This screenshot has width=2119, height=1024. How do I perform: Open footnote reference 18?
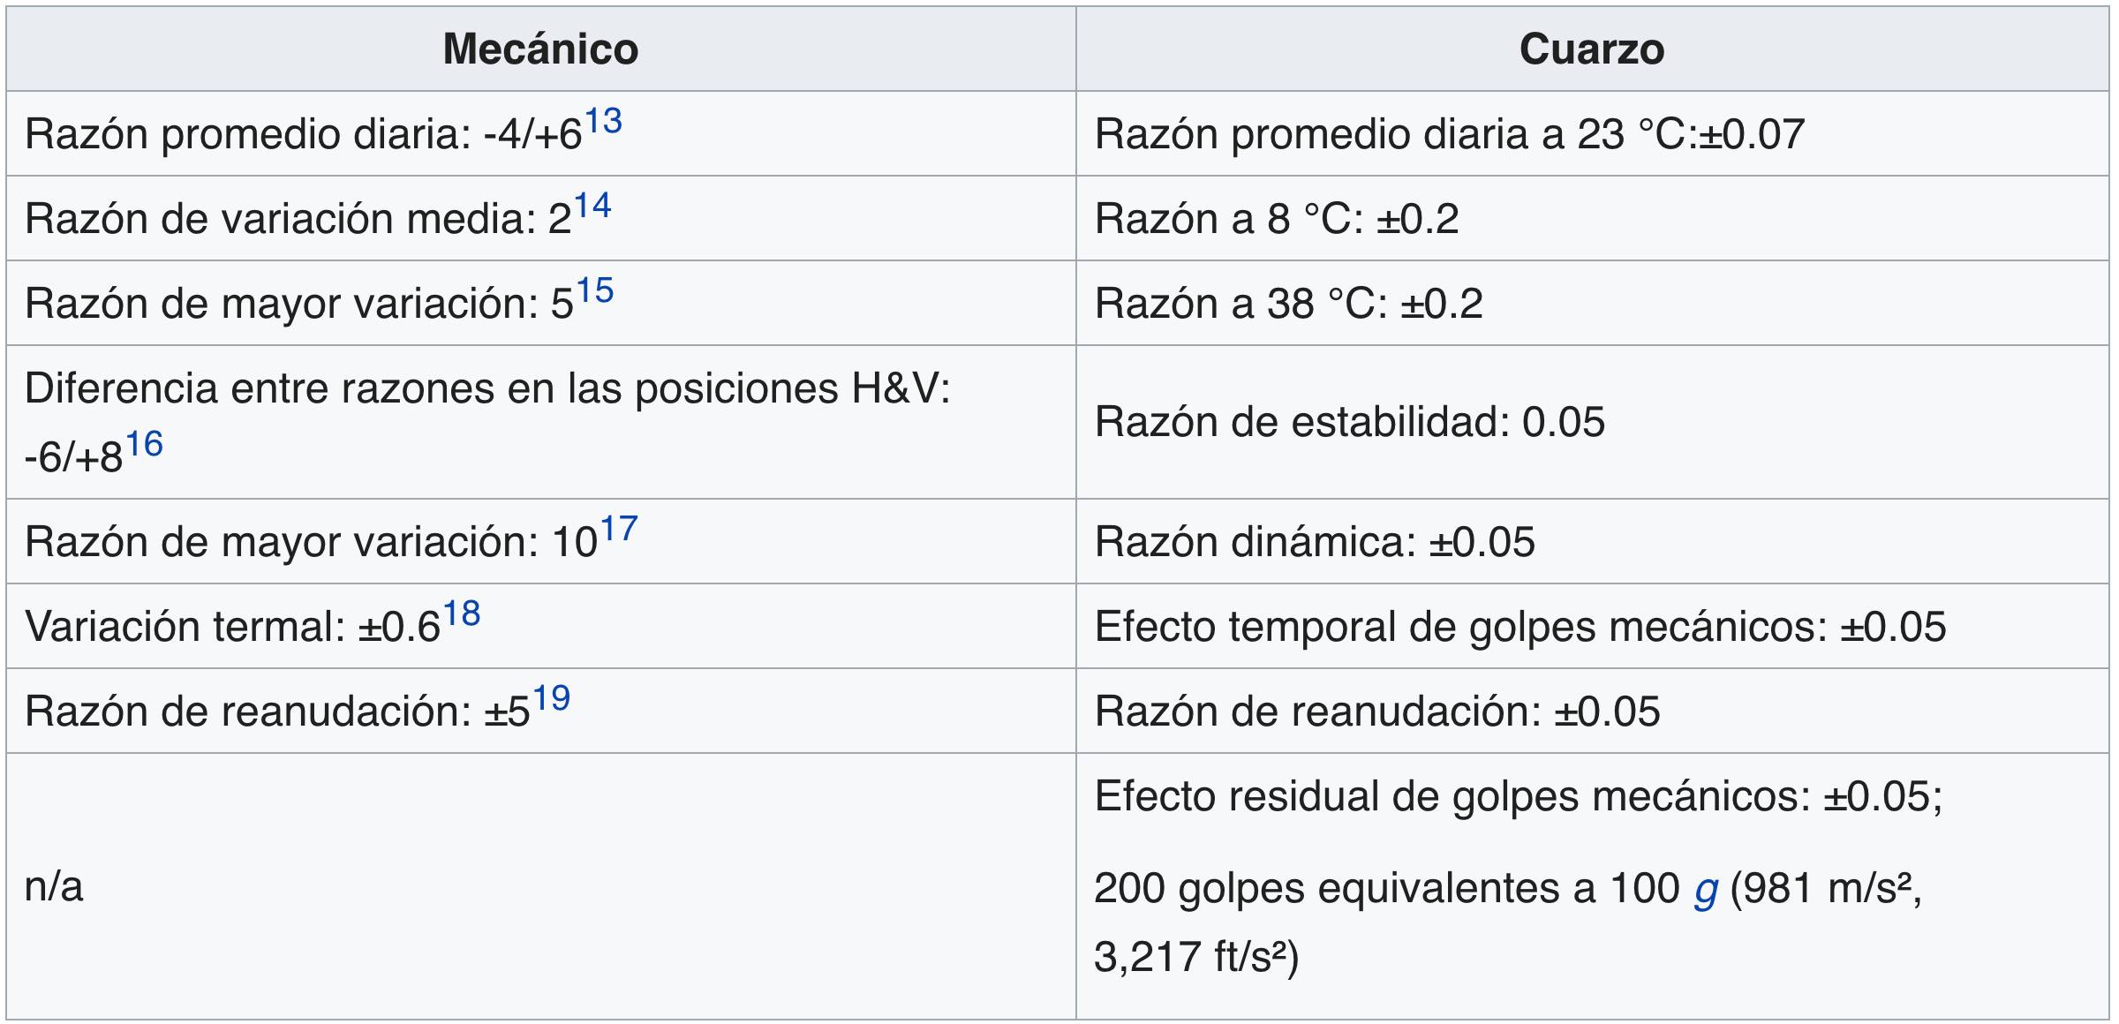click(461, 614)
